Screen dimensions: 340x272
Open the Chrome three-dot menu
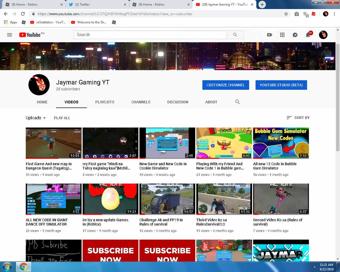tap(334, 14)
